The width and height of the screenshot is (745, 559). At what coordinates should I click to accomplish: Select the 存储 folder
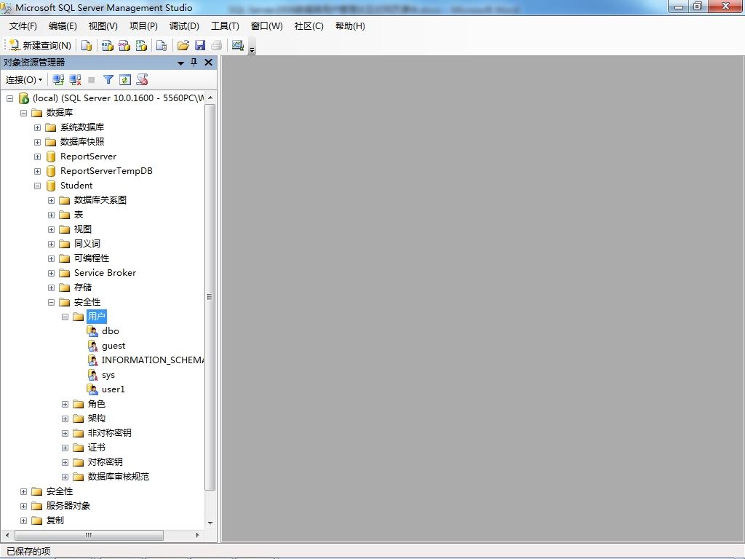tap(83, 288)
